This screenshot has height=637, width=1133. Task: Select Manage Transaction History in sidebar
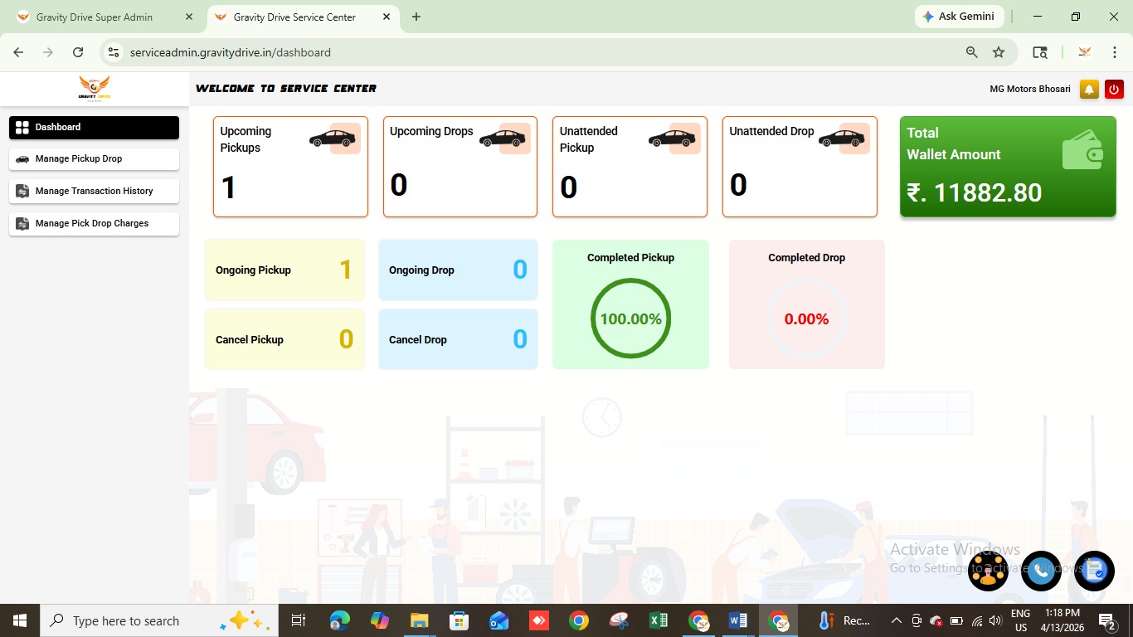tap(94, 191)
